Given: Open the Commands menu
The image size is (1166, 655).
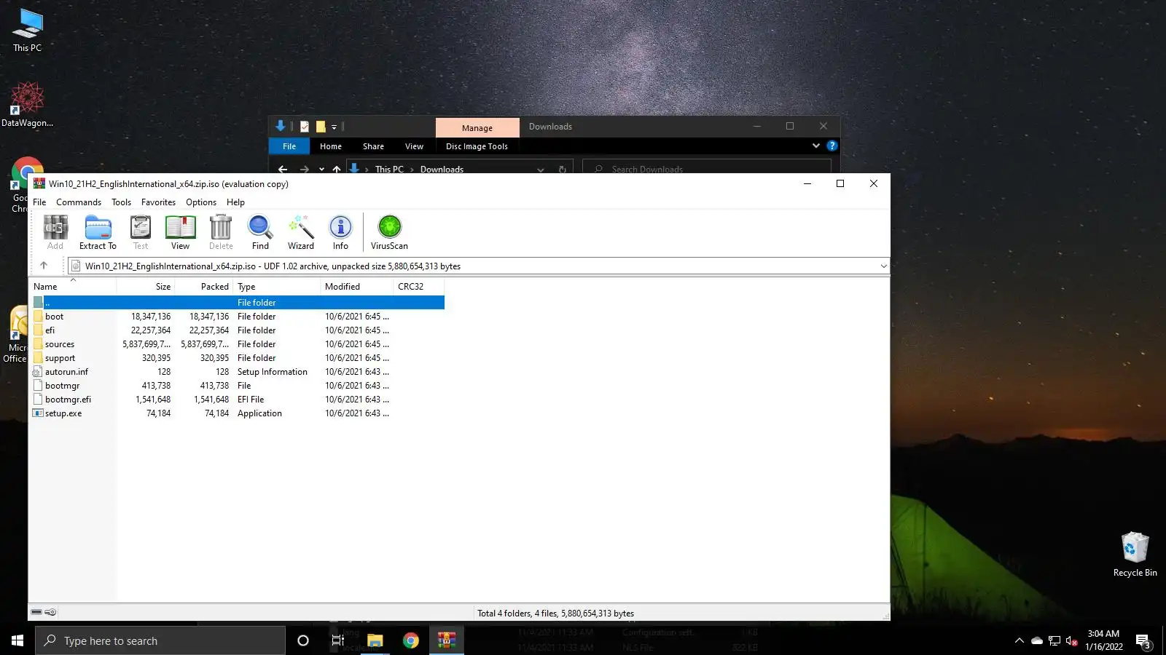Looking at the screenshot, I should coord(79,202).
